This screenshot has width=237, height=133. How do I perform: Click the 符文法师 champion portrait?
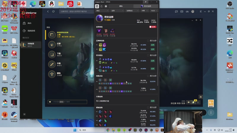click(x=100, y=18)
